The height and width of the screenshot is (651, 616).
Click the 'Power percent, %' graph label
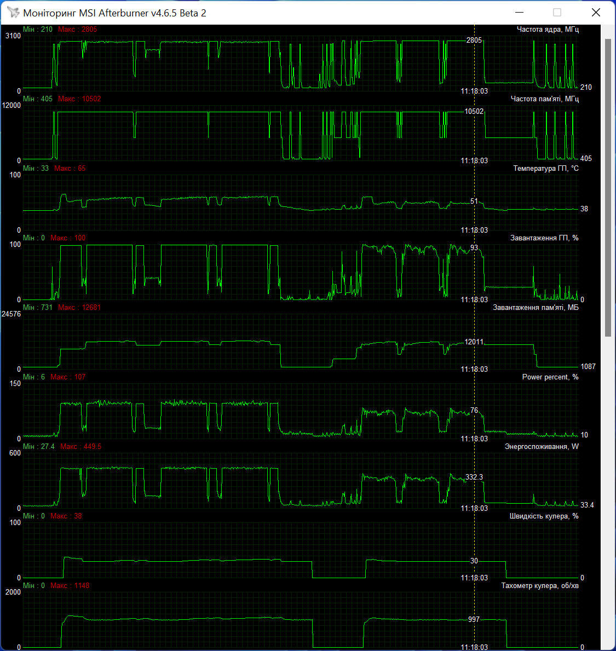coord(550,377)
